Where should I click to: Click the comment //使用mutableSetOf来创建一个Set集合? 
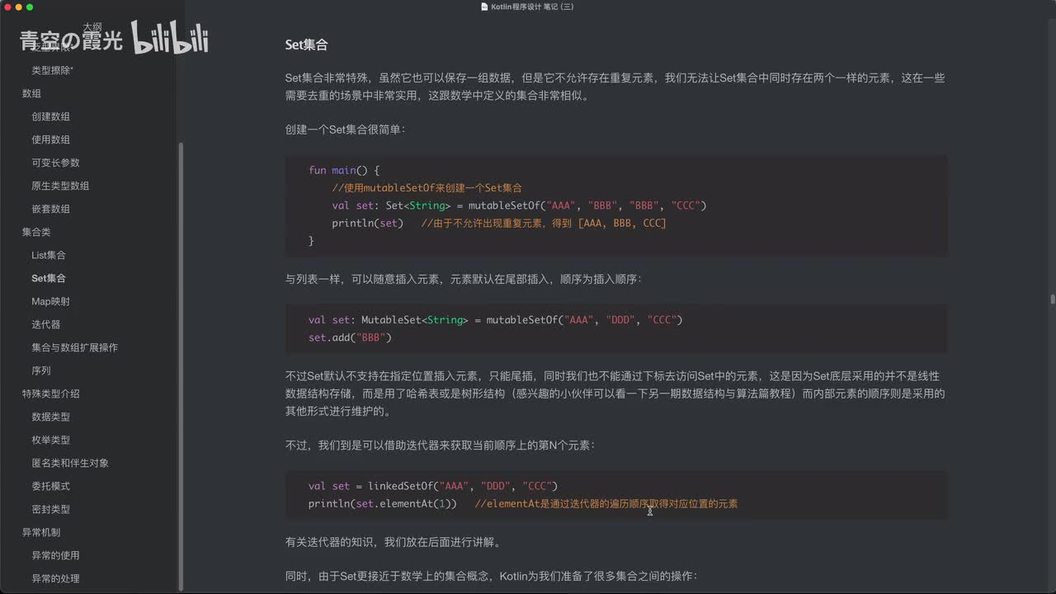tap(427, 188)
